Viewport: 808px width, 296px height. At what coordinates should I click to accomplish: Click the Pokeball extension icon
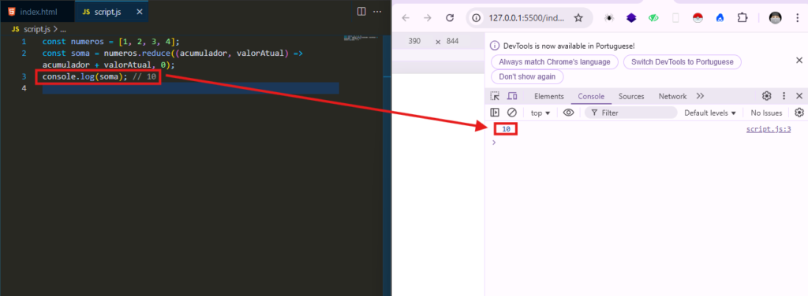coord(698,18)
